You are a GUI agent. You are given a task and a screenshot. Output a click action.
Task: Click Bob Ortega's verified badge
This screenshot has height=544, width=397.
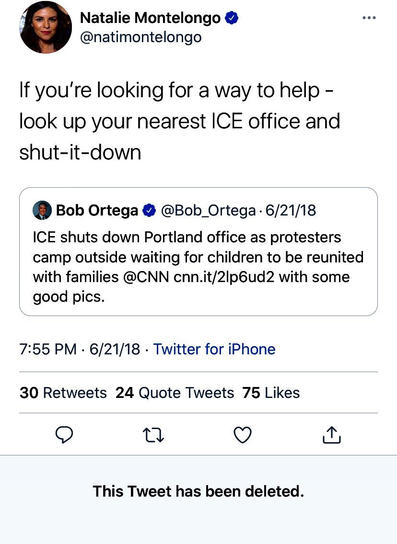coord(149,210)
